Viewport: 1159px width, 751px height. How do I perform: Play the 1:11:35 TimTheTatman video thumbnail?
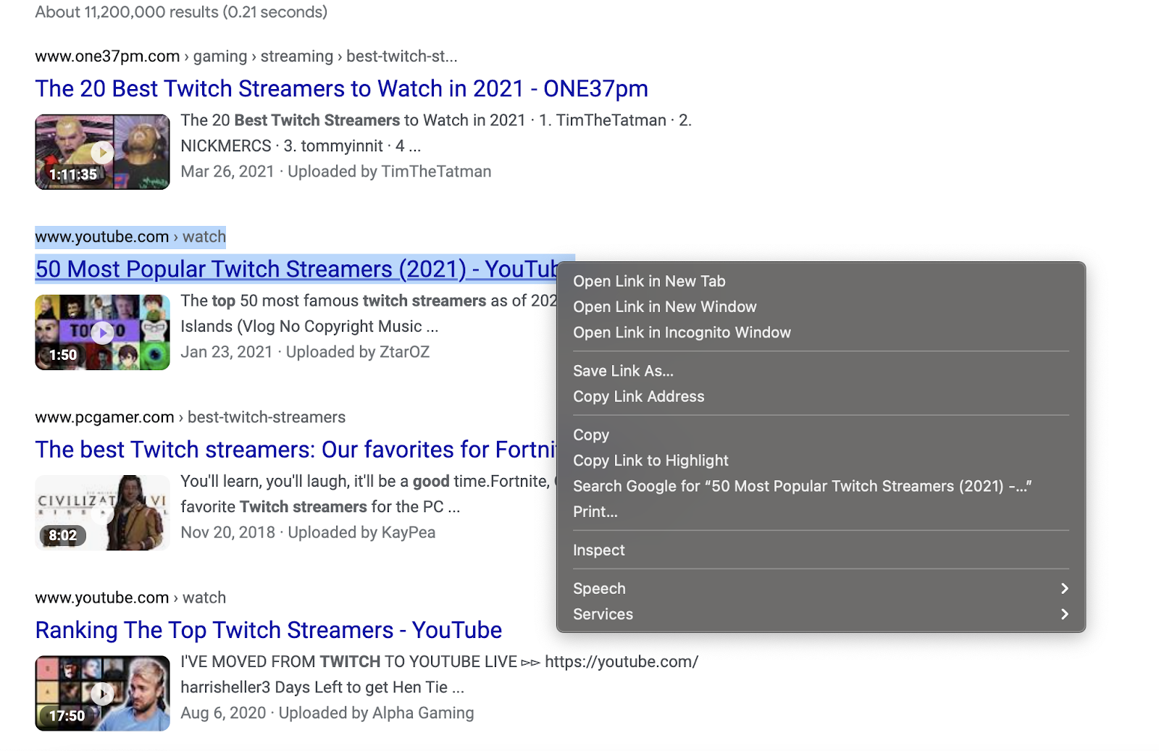pyautogui.click(x=102, y=151)
